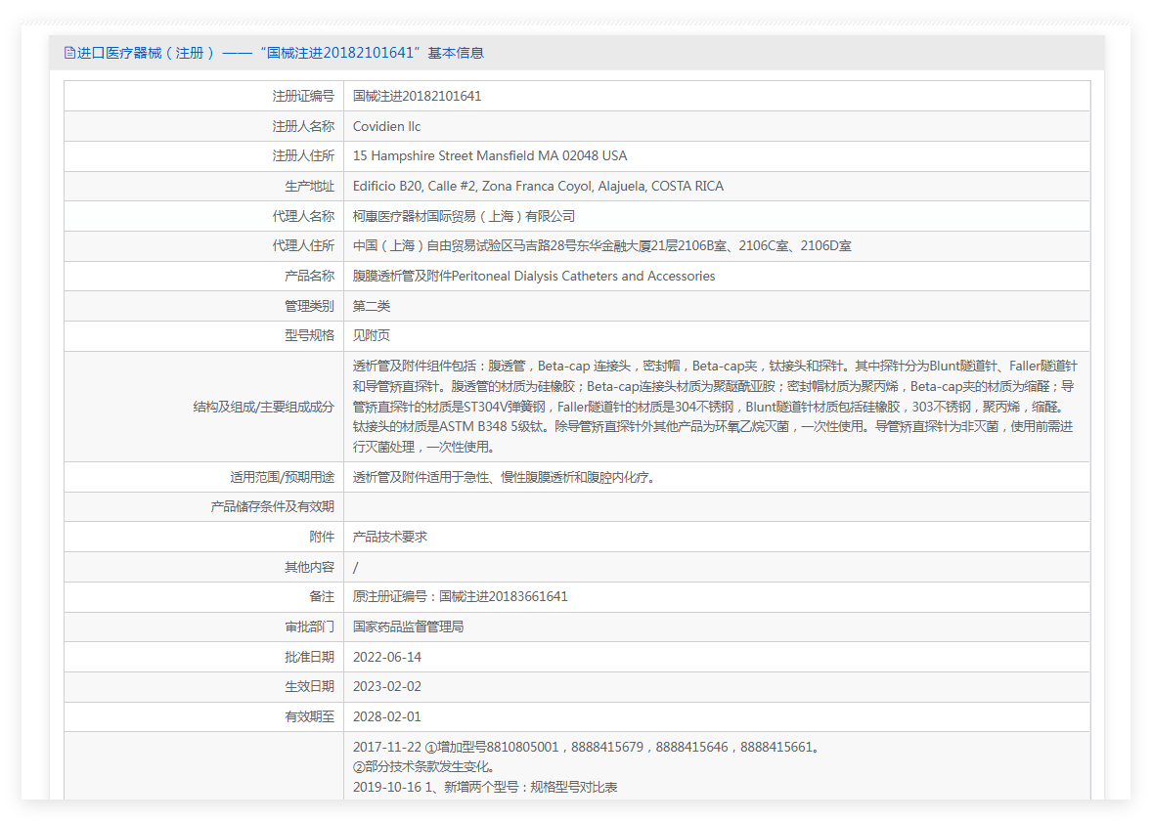Screen dimensions: 1152x821
Task: Select the attachment value 产品技术要求
Action: tap(389, 537)
